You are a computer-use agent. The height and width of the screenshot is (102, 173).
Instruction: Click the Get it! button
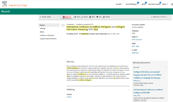coord(67,17)
